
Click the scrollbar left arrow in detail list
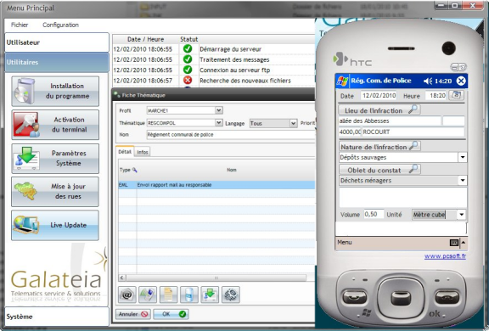tap(122, 278)
